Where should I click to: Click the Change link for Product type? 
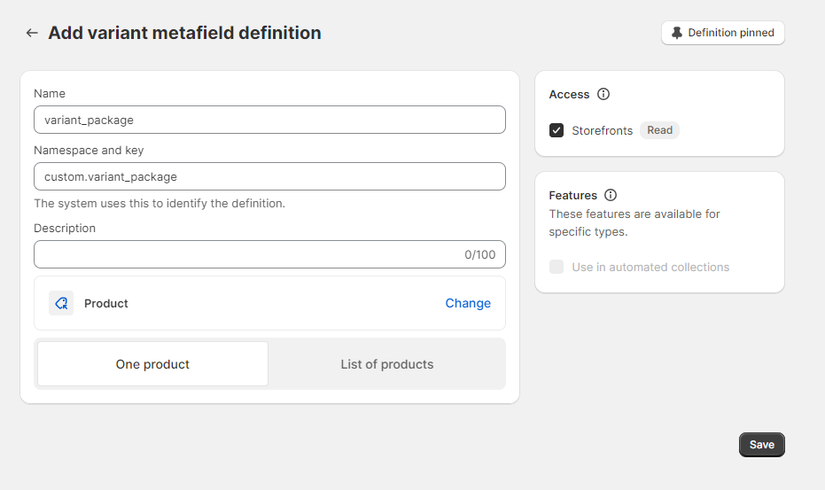tap(468, 303)
